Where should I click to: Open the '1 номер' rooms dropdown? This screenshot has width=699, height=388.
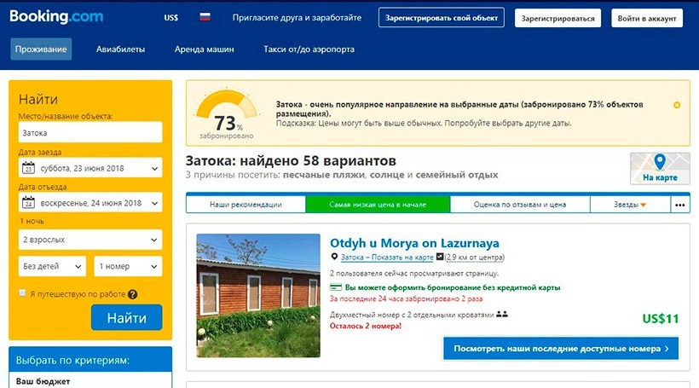coord(127,266)
